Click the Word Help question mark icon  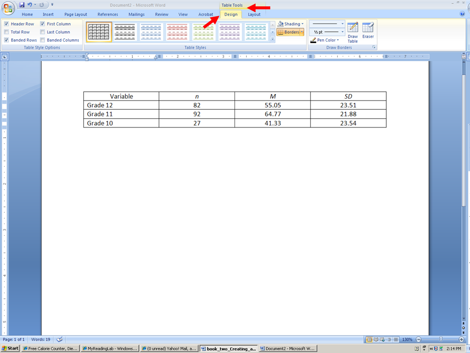tap(462, 14)
